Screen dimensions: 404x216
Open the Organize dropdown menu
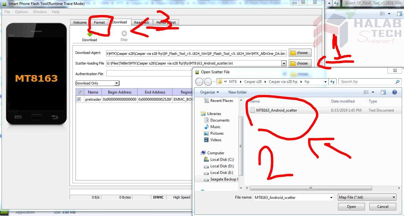point(209,92)
